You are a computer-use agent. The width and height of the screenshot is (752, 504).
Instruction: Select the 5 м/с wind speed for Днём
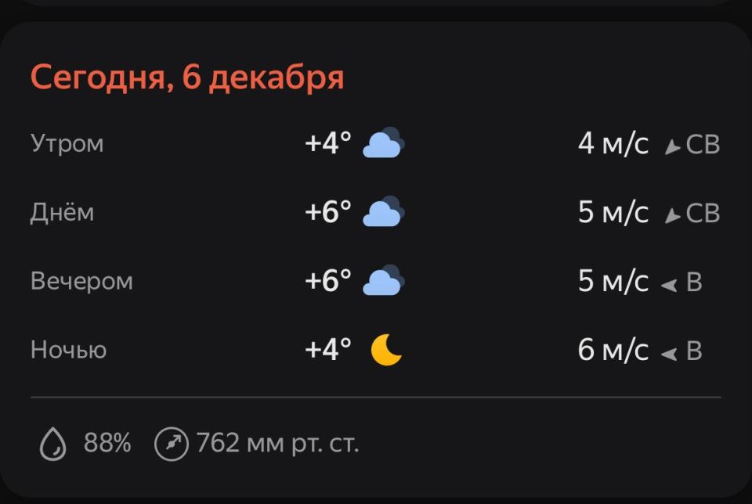coord(614,211)
